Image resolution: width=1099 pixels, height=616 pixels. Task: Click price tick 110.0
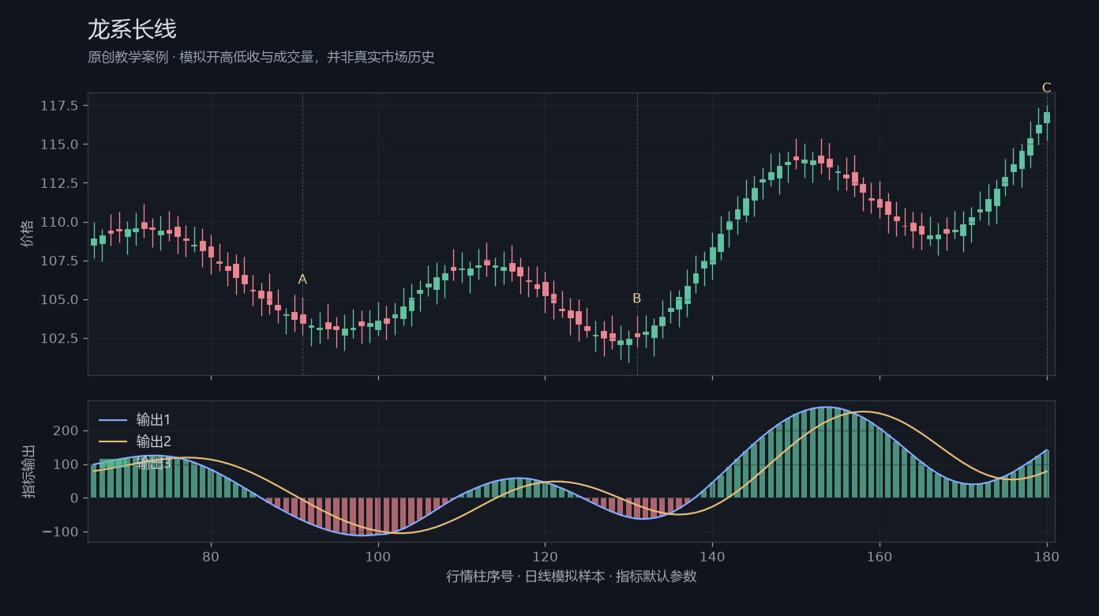tap(59, 222)
